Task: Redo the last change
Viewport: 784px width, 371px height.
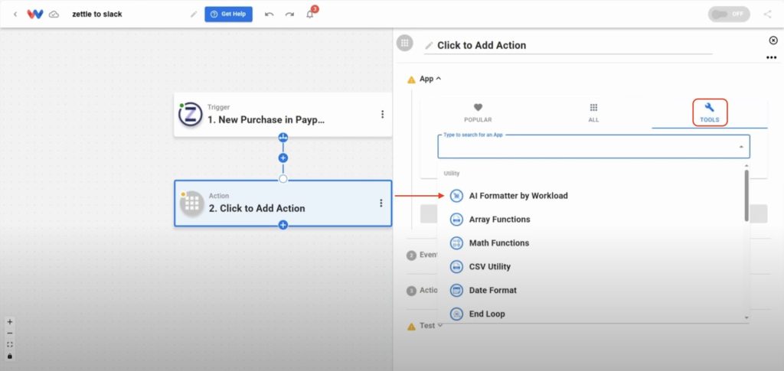Action: [289, 14]
